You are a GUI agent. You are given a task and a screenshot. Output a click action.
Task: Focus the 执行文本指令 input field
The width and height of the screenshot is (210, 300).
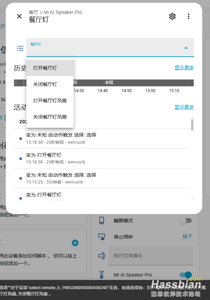click(151, 255)
